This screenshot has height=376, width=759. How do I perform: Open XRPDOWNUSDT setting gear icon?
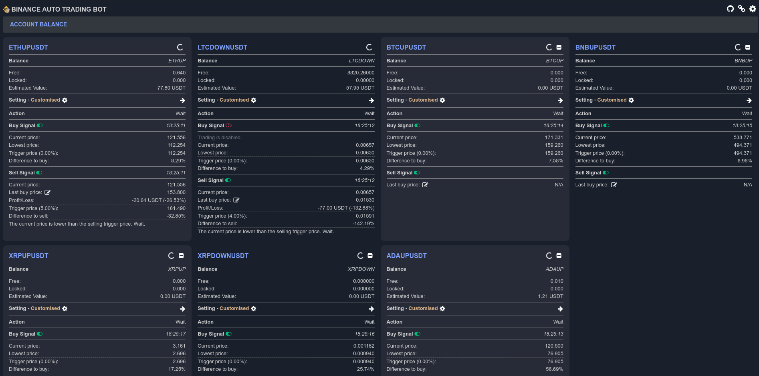click(x=254, y=309)
